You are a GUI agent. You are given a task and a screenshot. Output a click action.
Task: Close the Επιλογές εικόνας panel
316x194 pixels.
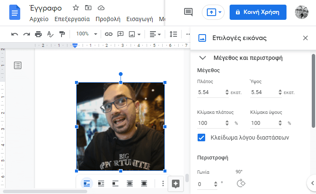pos(305,38)
